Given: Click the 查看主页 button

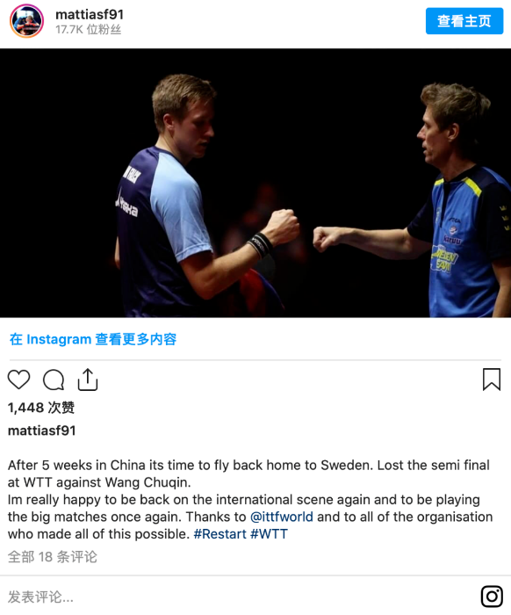Looking at the screenshot, I should (x=464, y=21).
